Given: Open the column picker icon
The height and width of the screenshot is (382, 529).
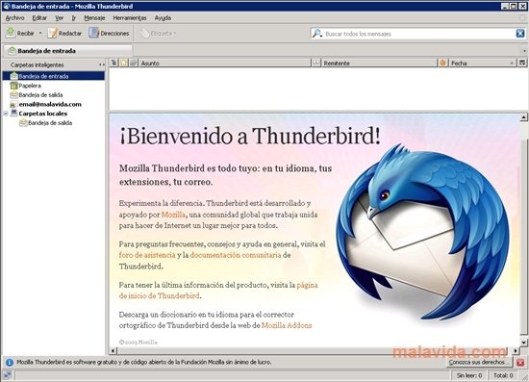Looking at the screenshot, I should pyautogui.click(x=522, y=63).
